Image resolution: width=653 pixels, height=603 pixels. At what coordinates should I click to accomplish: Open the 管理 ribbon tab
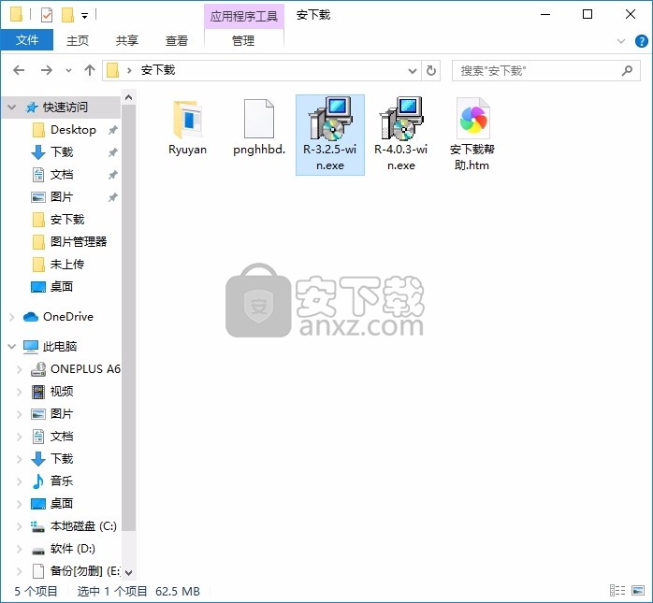(x=243, y=40)
